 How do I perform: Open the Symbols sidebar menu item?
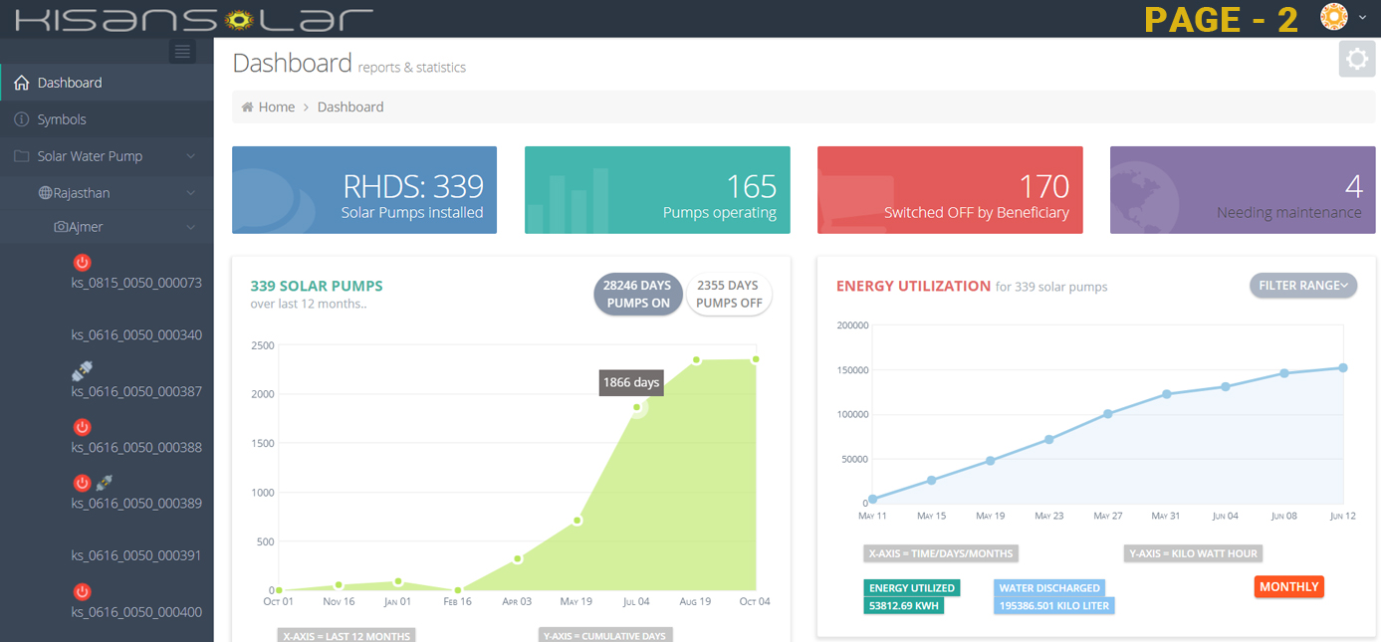point(62,119)
